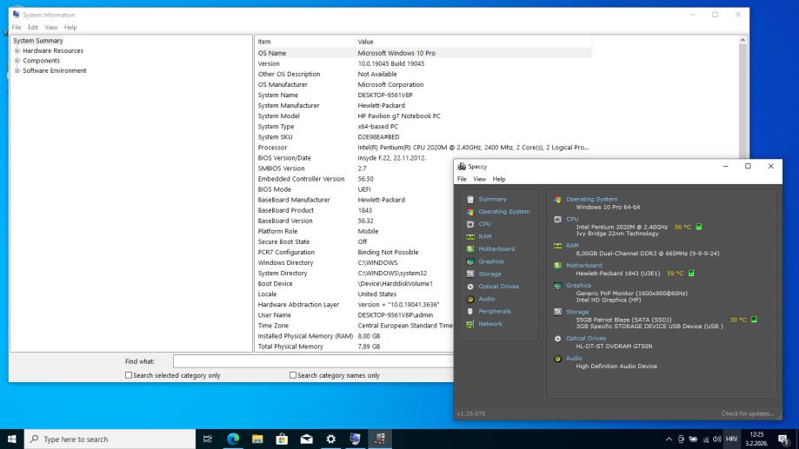Click Audio speaker icon in Speccy summary pane
Screen dimensions: 799x449
click(557, 359)
